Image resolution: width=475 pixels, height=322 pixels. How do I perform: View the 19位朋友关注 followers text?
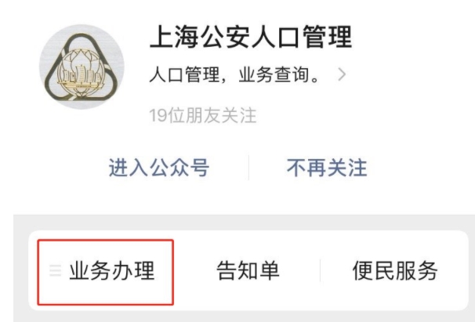coord(203,115)
